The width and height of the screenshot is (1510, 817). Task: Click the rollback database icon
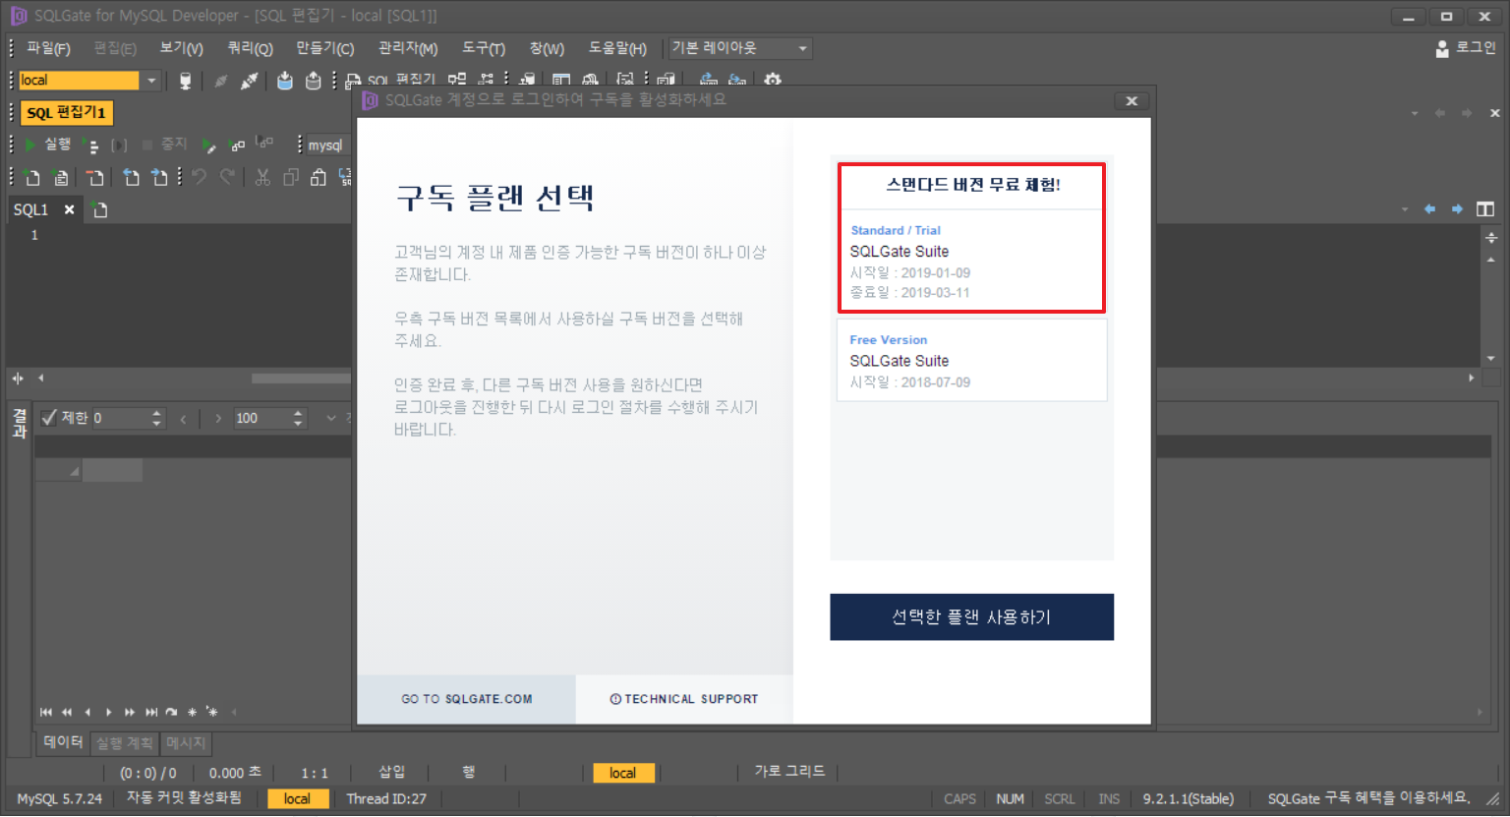tap(314, 81)
